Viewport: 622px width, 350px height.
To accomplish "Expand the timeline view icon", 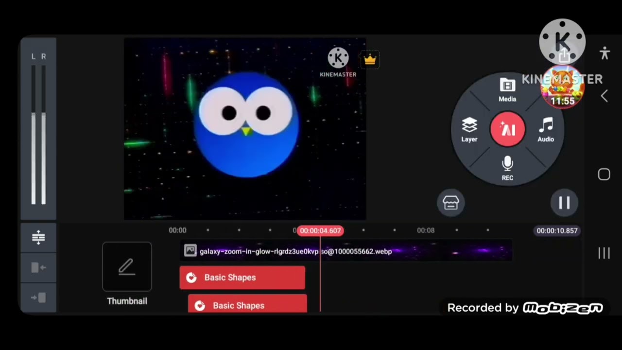I will (38, 237).
